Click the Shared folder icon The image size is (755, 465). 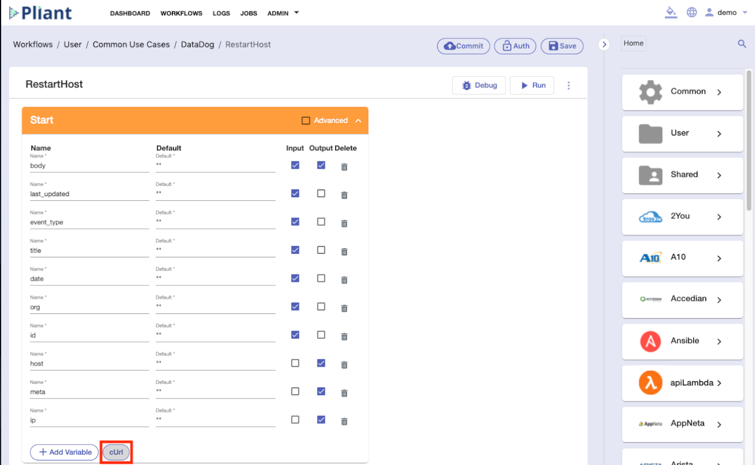650,175
